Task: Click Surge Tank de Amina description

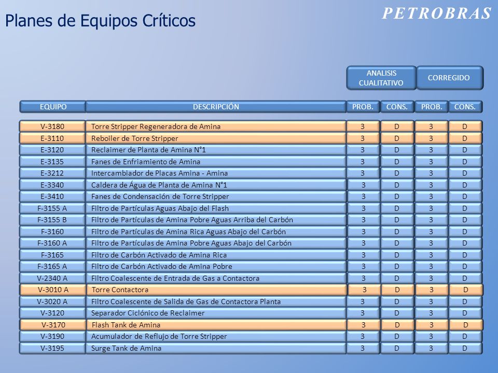Action: tap(216, 348)
